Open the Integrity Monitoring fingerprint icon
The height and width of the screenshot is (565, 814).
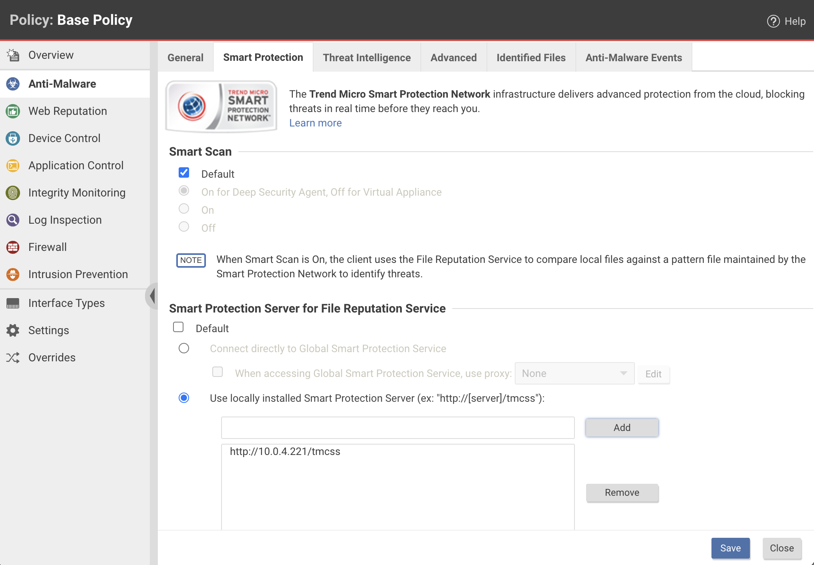click(13, 192)
